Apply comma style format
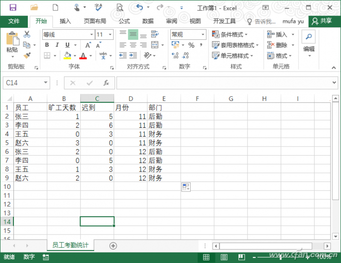The image size is (341, 263). (x=201, y=45)
